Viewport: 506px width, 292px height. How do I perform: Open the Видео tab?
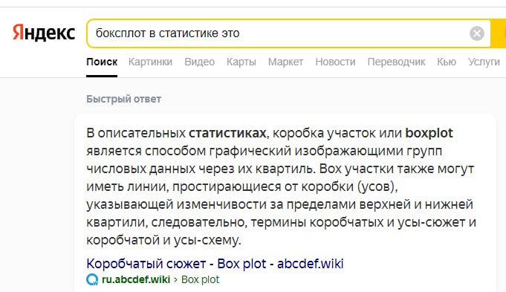click(x=199, y=62)
